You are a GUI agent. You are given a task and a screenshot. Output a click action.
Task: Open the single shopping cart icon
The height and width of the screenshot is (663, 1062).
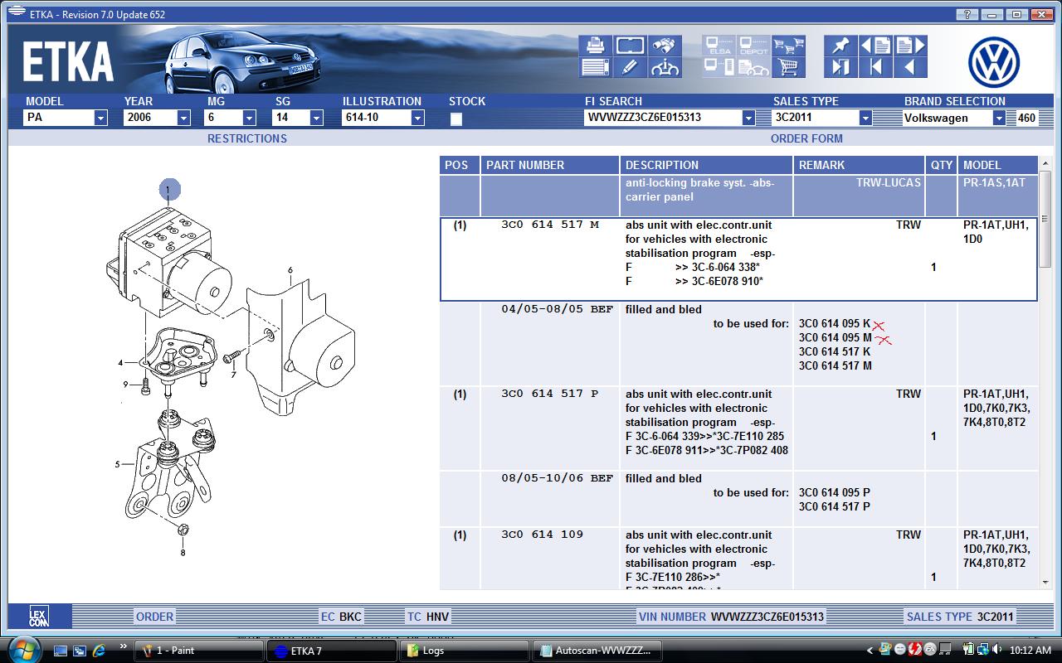point(788,67)
